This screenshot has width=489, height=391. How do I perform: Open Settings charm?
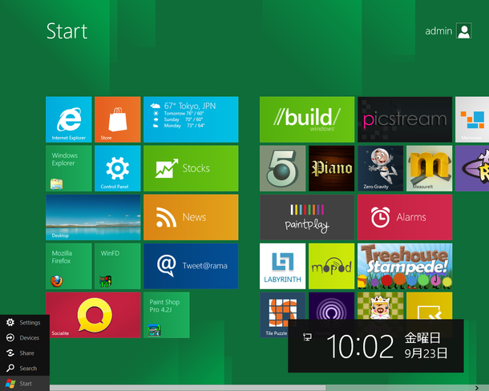click(x=24, y=322)
